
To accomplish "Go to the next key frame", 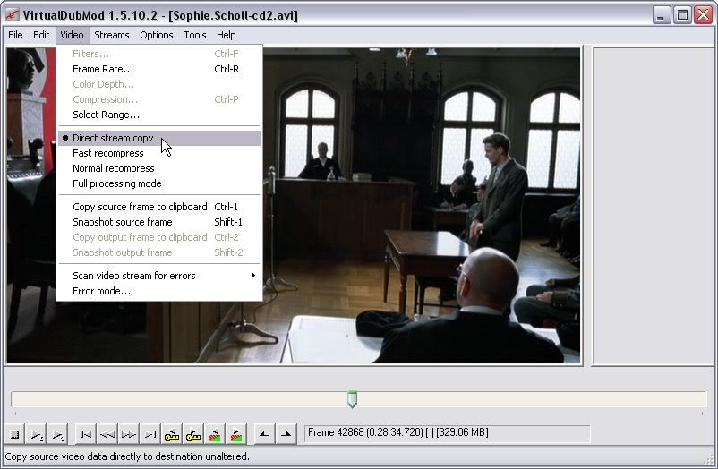I will [x=193, y=434].
